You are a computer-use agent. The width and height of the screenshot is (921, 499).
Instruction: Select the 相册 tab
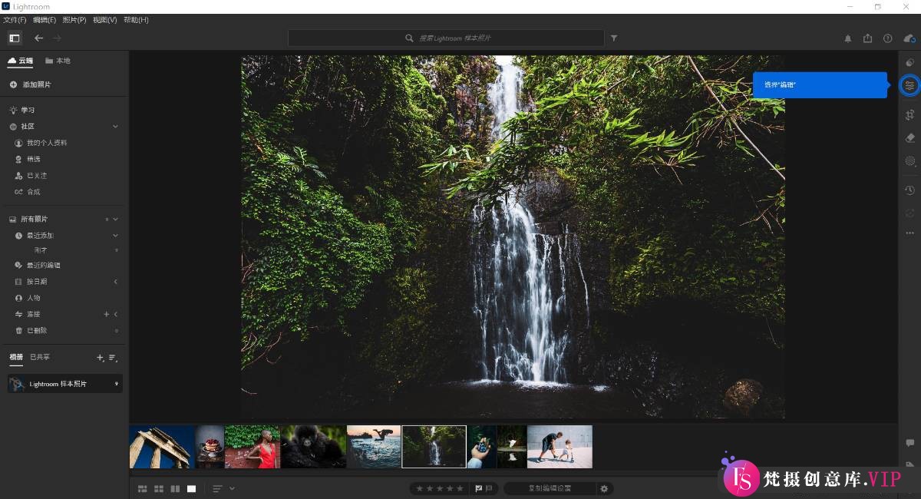tap(16, 357)
